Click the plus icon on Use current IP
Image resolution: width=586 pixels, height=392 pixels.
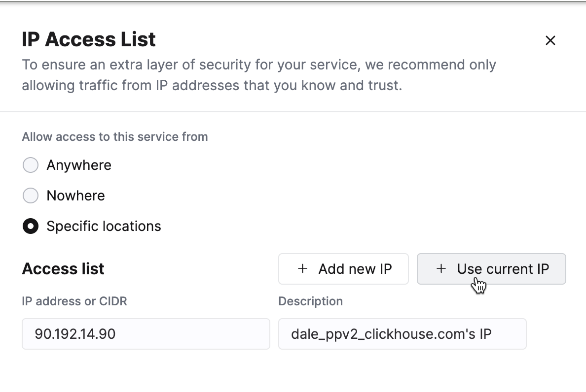pos(440,269)
